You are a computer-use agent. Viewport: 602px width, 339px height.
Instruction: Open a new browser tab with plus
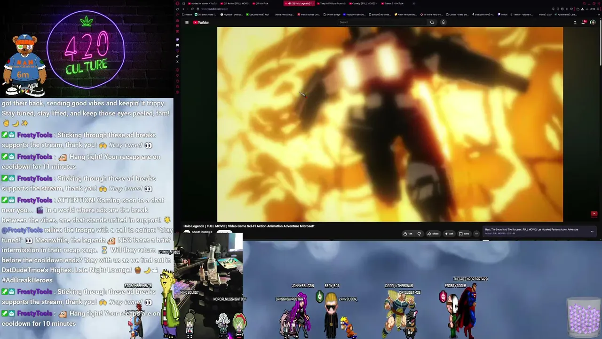(x=414, y=3)
